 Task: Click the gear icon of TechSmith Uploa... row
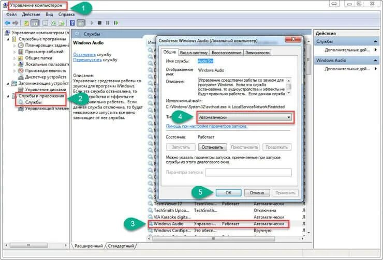[151, 210]
